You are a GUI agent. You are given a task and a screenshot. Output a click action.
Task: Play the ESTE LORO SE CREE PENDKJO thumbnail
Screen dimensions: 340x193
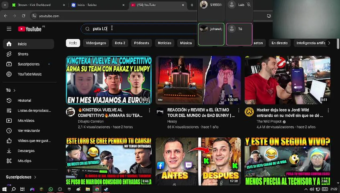[x=109, y=161]
